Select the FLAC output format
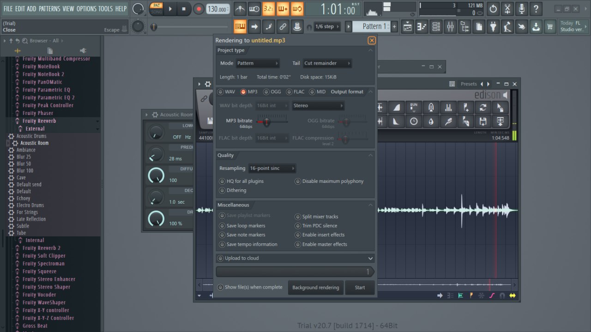Screen dimensions: 591x332 tap(295, 92)
